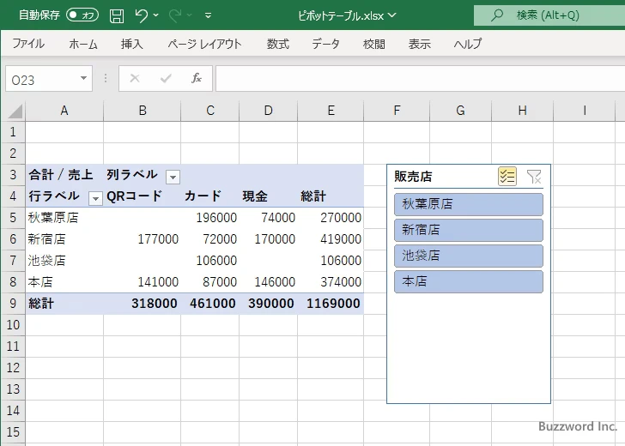The width and height of the screenshot is (625, 446).
Task: Click the Undo arrow icon
Action: tap(141, 15)
